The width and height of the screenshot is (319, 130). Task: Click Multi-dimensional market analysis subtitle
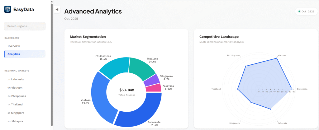click(x=221, y=42)
